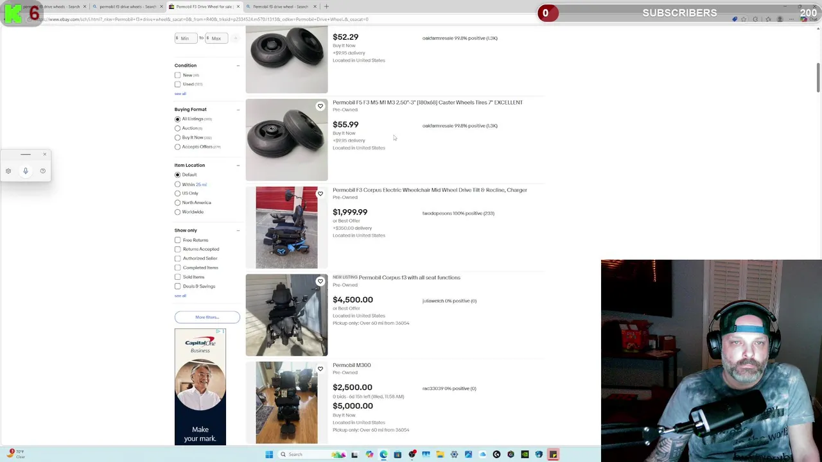Collapse the Buying Format section
This screenshot has height=462, width=822.
coord(238,110)
